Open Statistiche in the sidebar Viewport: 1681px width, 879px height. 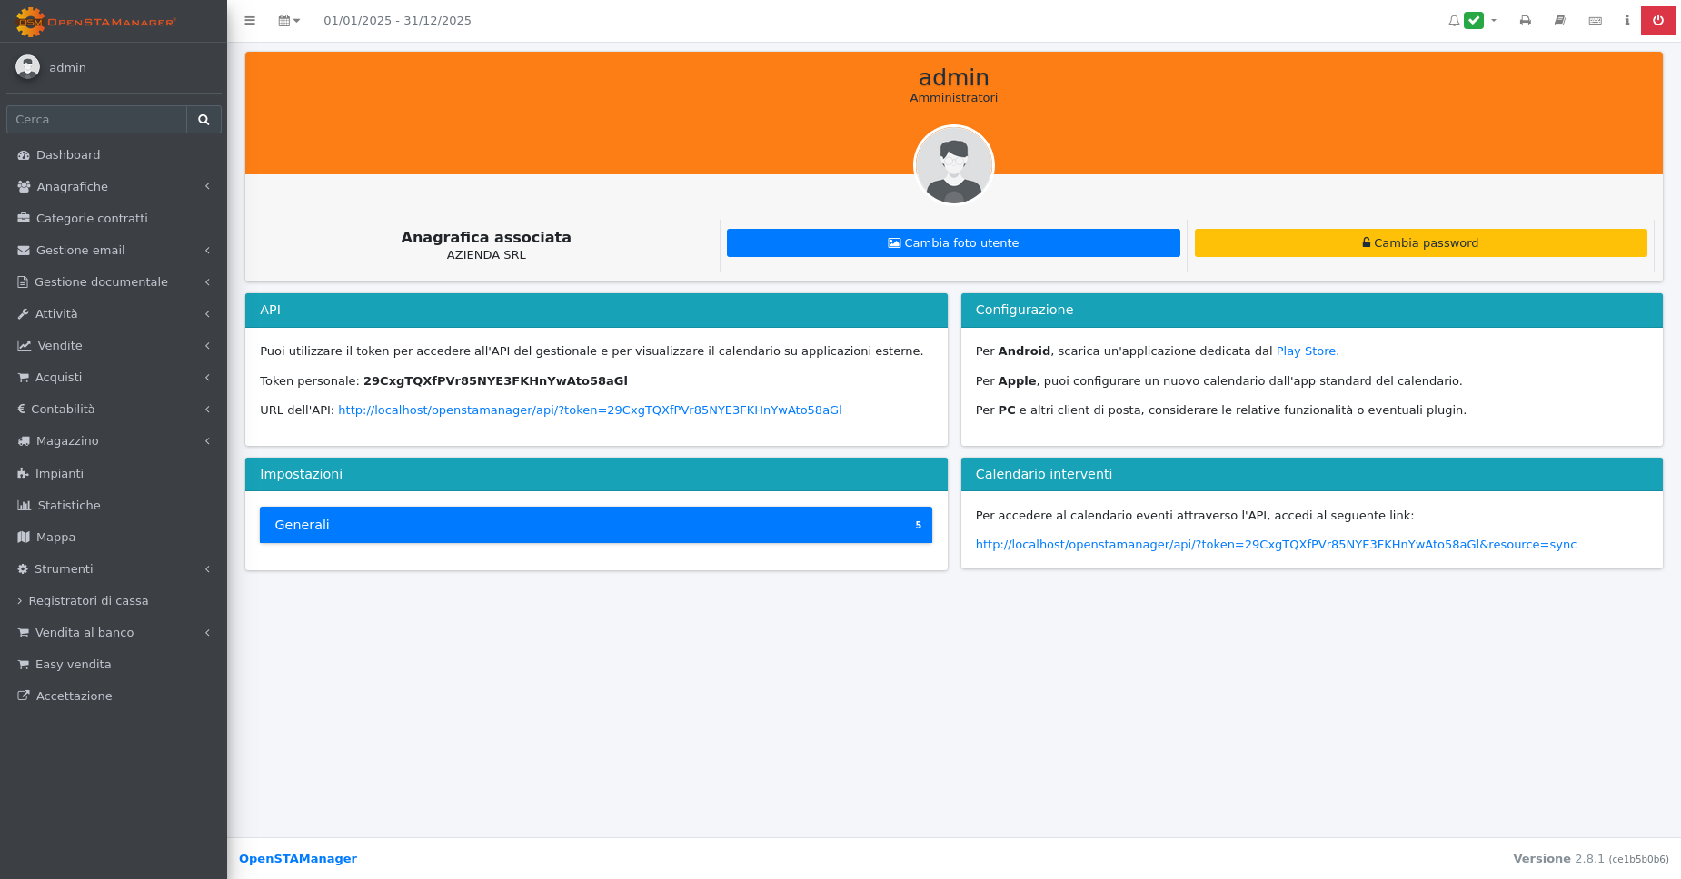point(69,505)
